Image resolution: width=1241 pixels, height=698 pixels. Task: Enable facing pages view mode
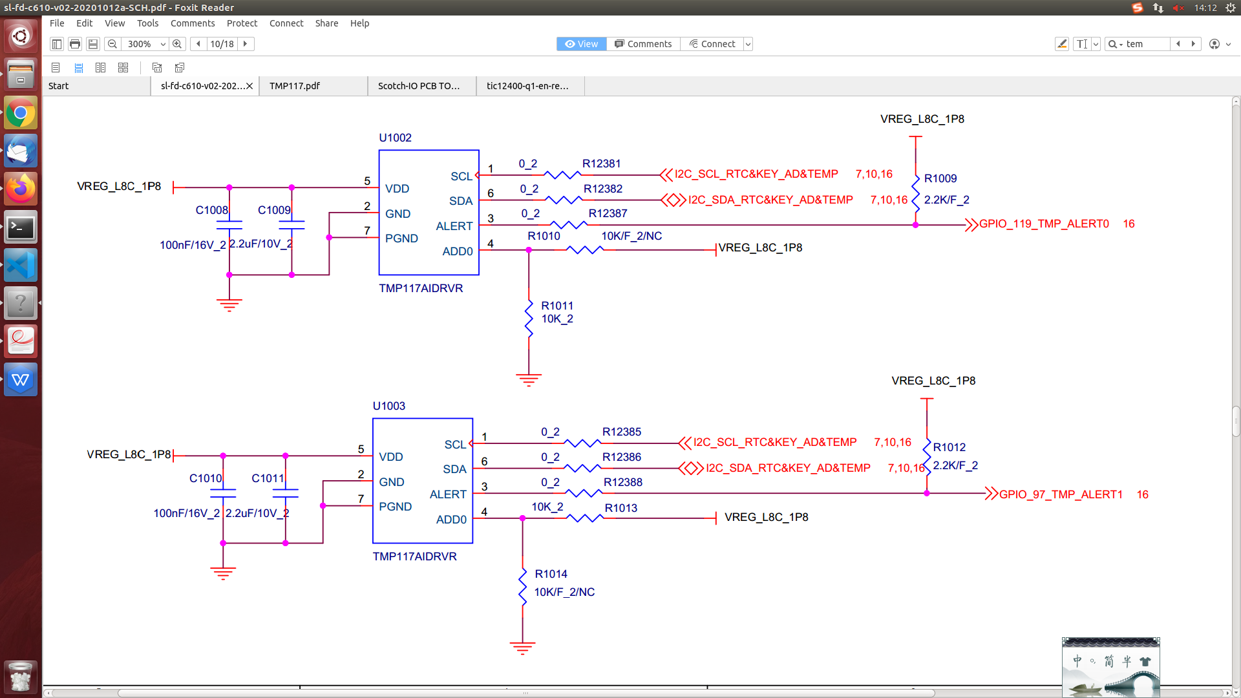click(x=100, y=67)
